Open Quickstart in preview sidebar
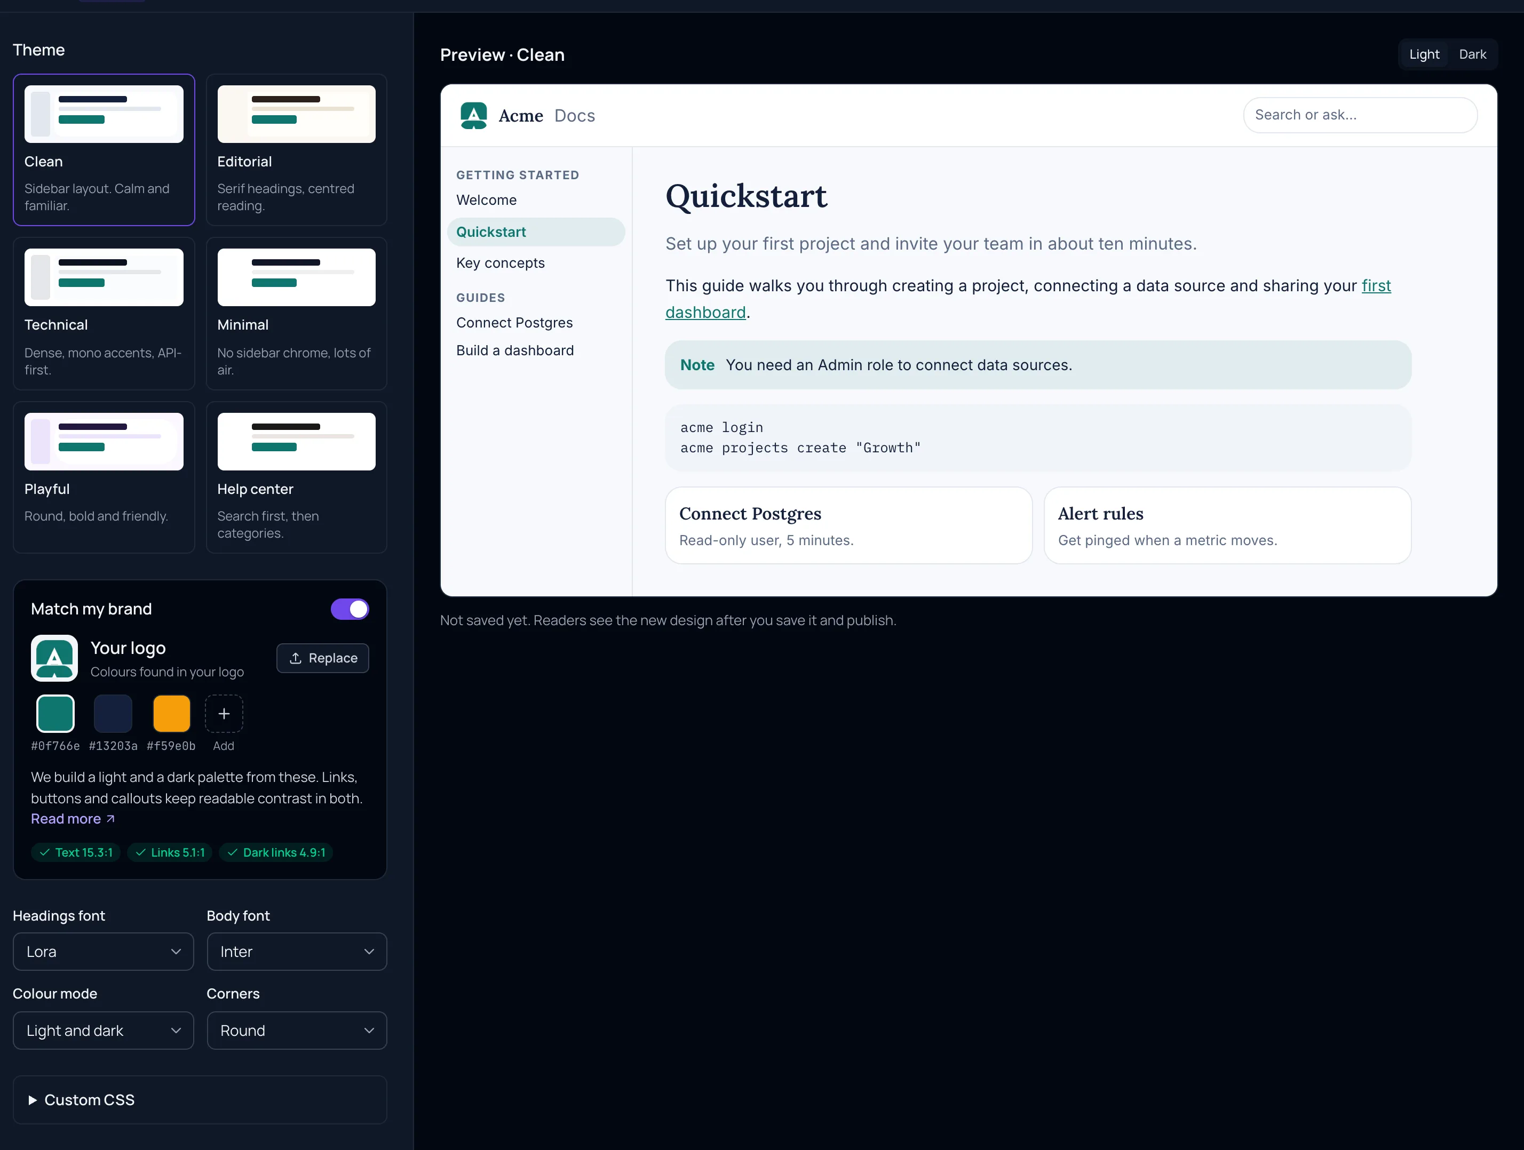This screenshot has height=1150, width=1524. (536, 232)
